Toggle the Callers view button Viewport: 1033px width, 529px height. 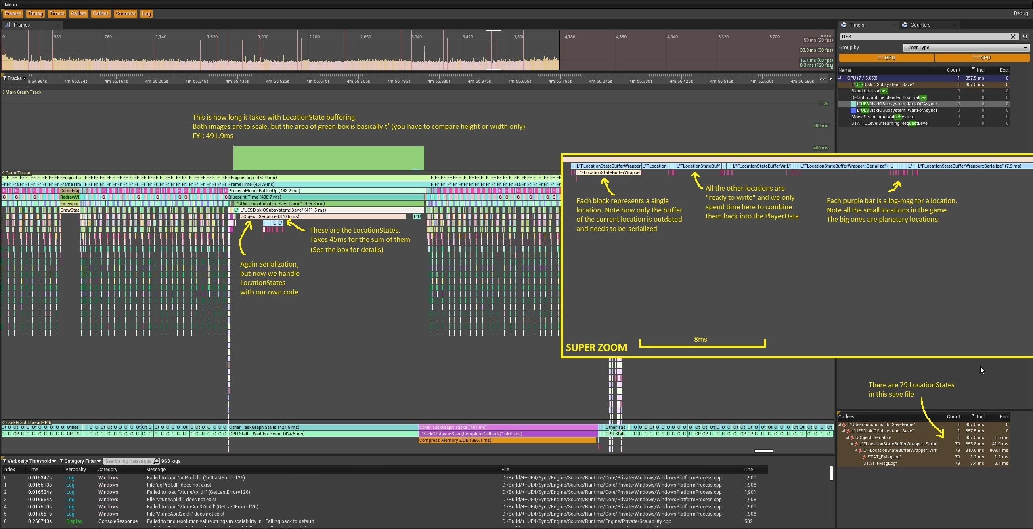click(x=78, y=13)
